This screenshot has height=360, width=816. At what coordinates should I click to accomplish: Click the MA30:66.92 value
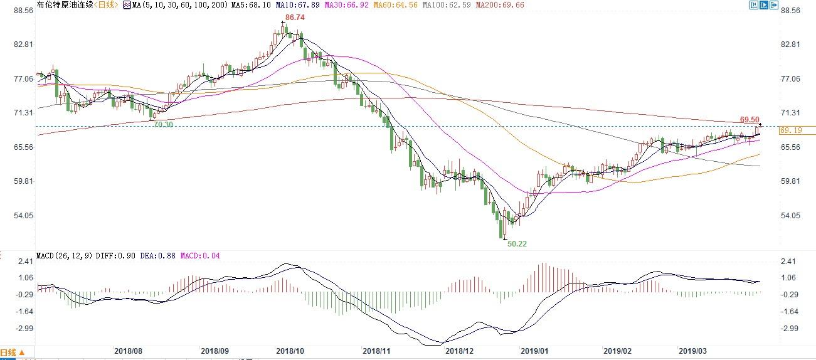click(x=348, y=5)
